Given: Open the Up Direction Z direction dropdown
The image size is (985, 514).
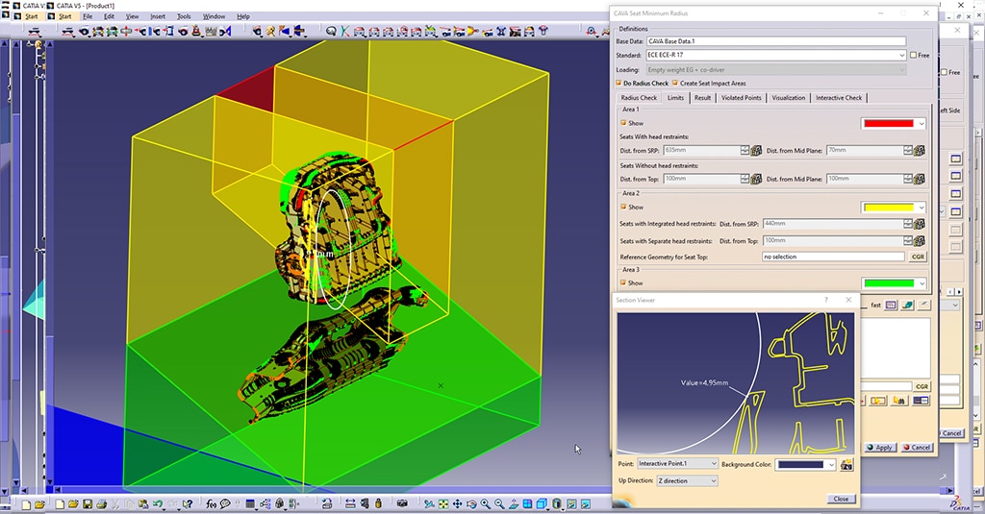Looking at the screenshot, I should pos(714,480).
